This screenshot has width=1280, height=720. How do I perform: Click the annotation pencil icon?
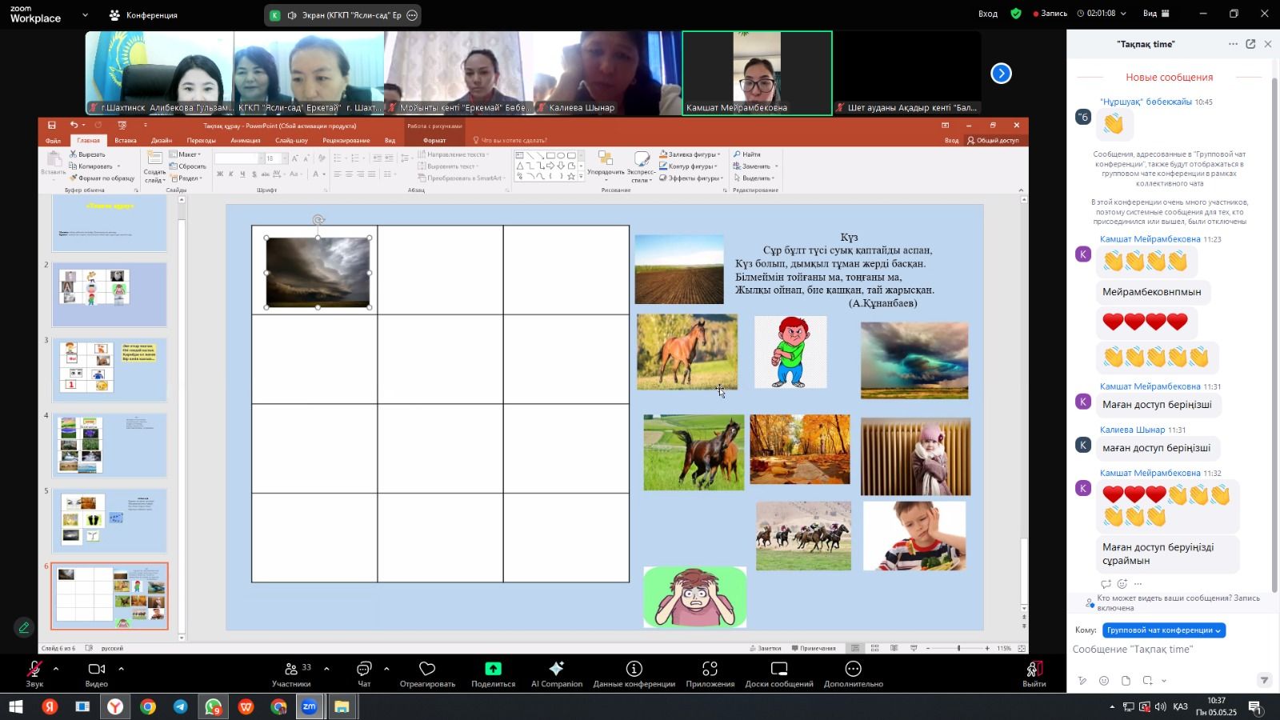pyautogui.click(x=24, y=628)
